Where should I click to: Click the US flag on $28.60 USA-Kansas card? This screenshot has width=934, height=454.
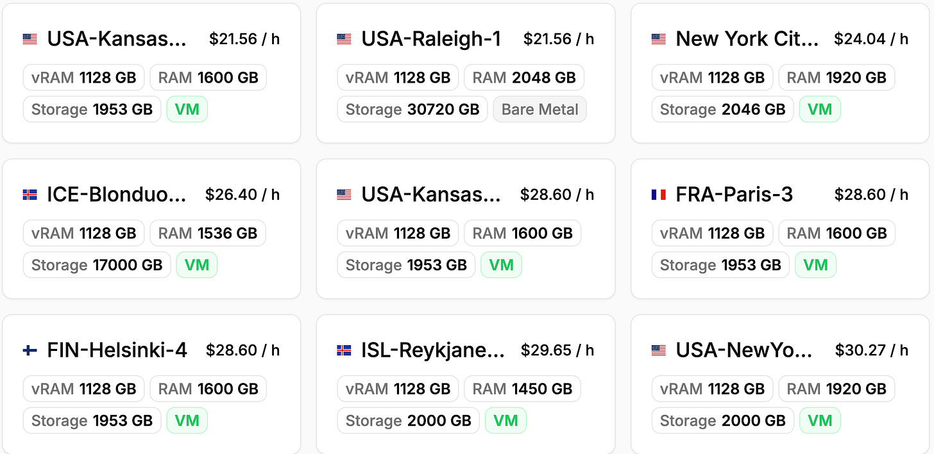344,195
